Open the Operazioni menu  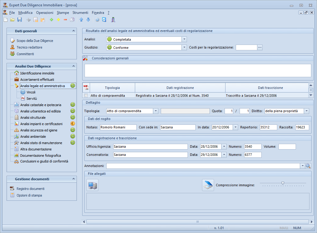pyautogui.click(x=45, y=13)
